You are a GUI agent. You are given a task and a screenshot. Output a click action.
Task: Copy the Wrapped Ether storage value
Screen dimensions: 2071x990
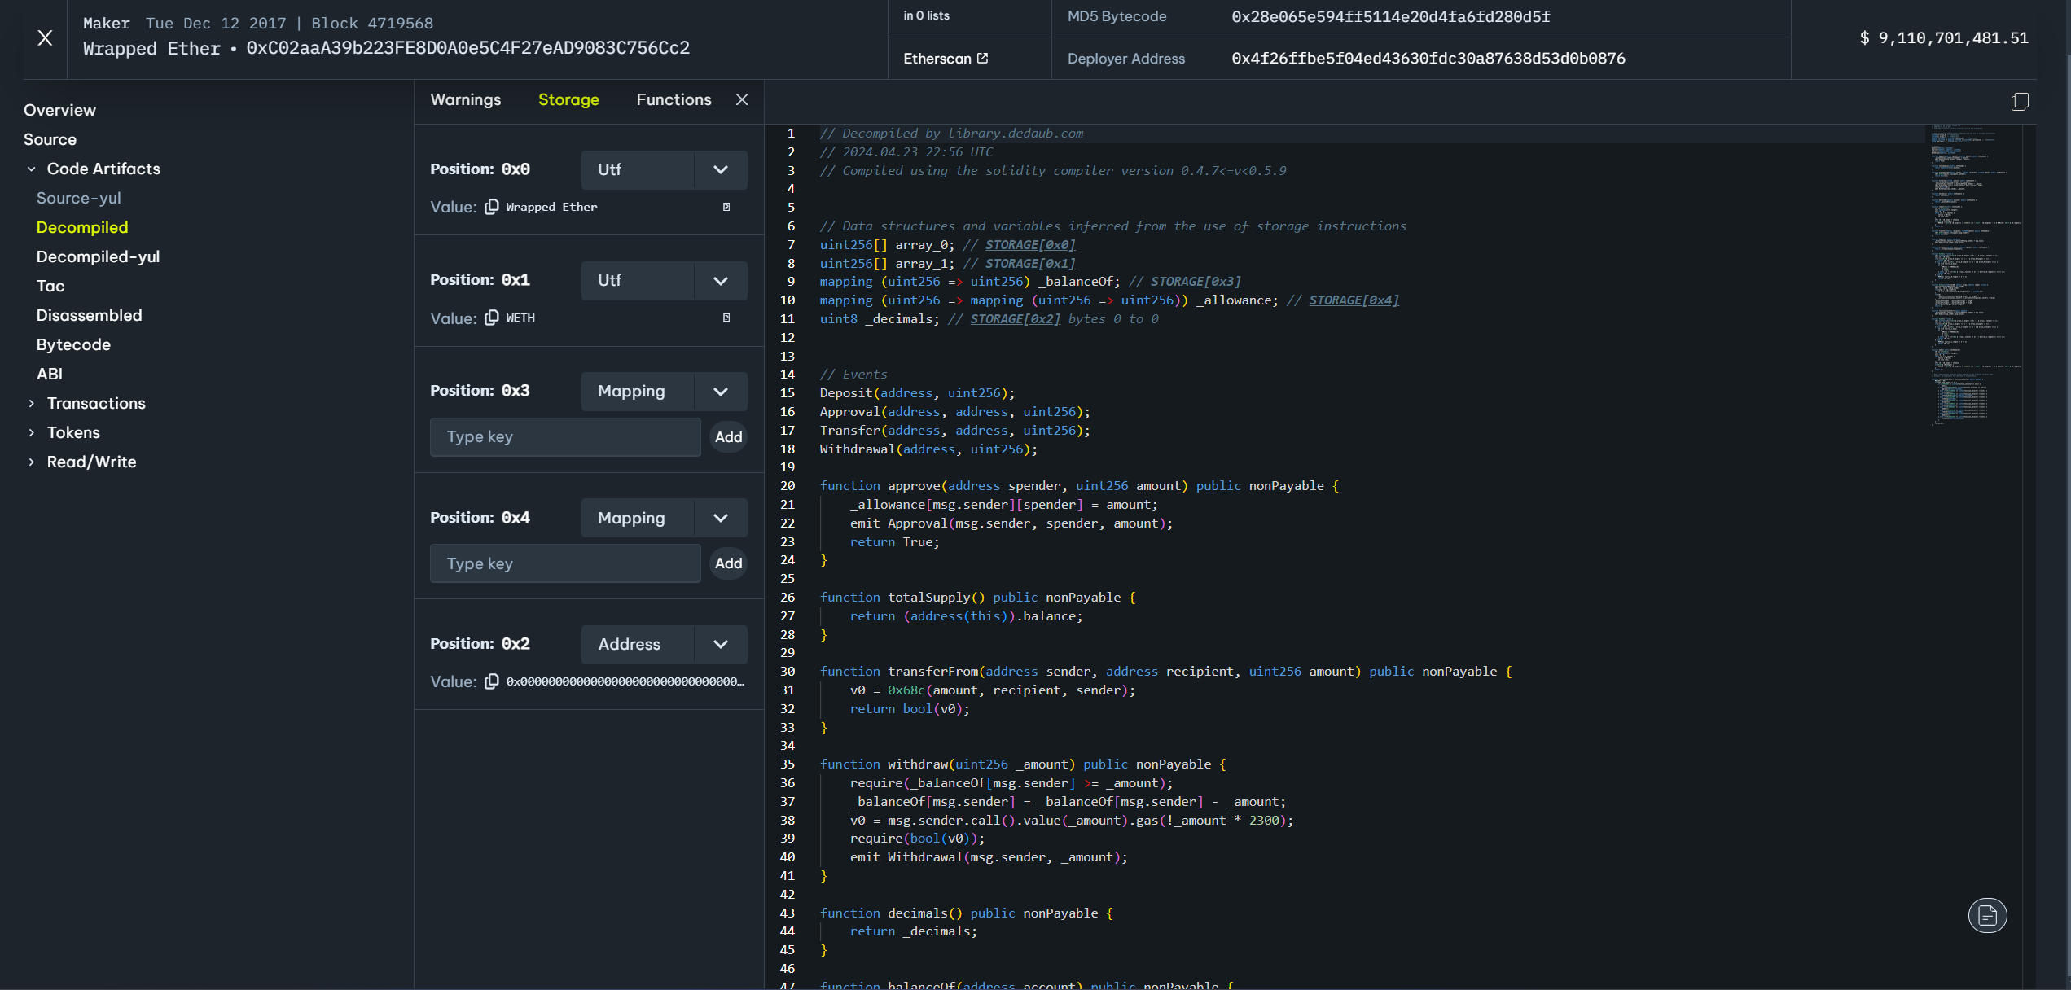(492, 207)
